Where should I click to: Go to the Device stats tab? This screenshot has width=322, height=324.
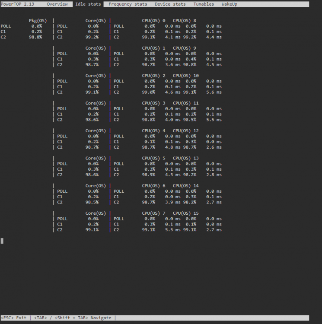click(x=170, y=4)
